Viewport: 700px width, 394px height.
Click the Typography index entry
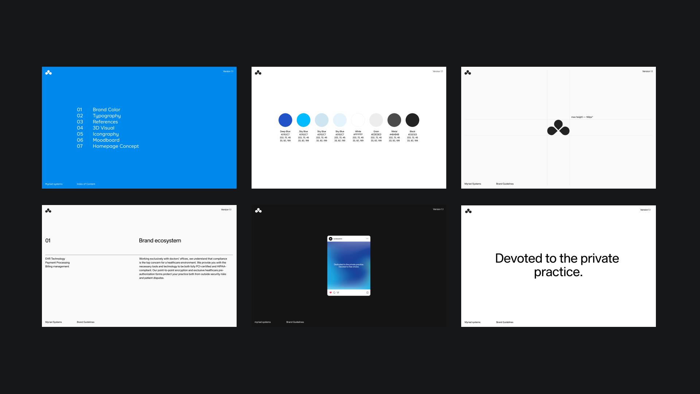(106, 116)
